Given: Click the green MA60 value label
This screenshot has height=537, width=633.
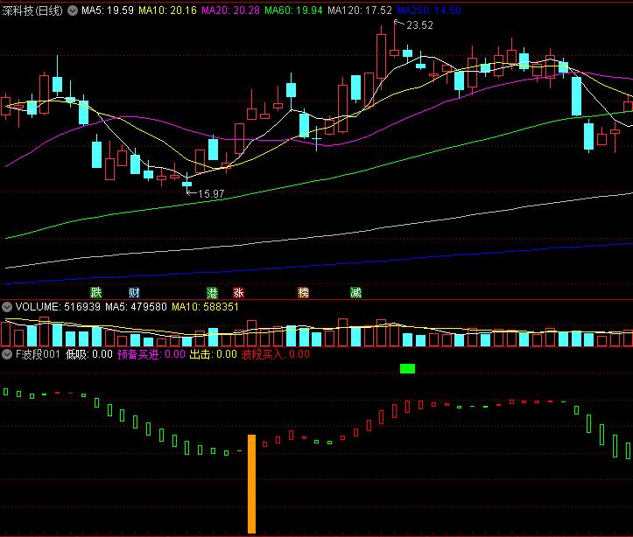Looking at the screenshot, I should pos(292,10).
